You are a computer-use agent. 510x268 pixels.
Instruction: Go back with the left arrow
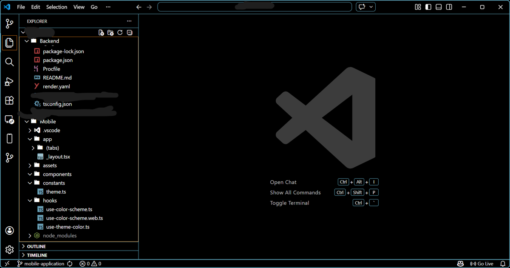(139, 7)
